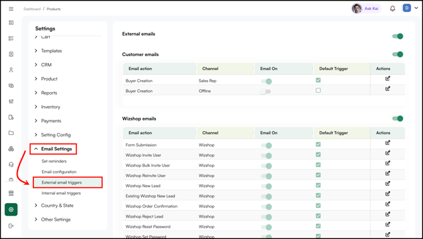Click the logout icon in the sidebar
Screen dimensions: 423x239
tap(11, 226)
